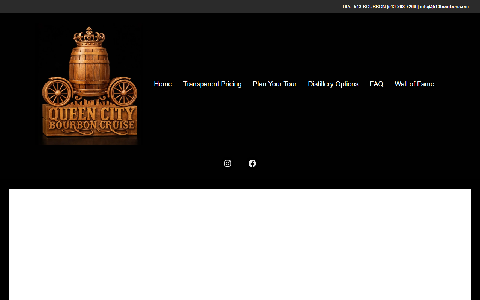
Task: Open the Facebook social icon
Action: pos(252,163)
